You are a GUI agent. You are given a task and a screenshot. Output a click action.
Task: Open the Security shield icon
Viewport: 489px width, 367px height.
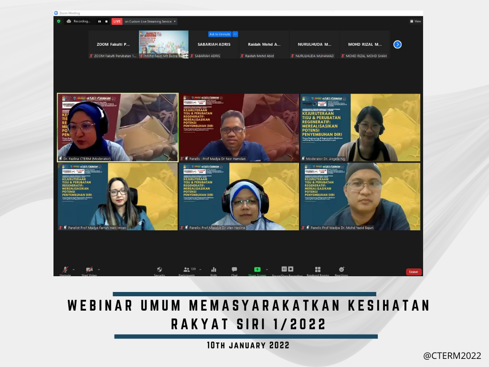(159, 270)
